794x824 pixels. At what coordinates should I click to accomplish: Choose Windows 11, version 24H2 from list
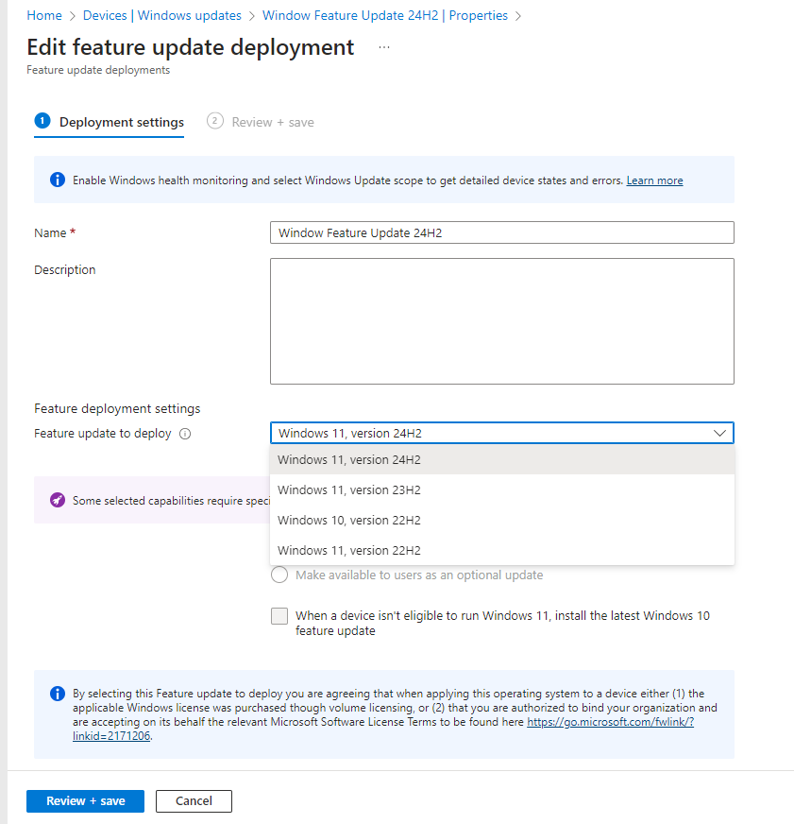tap(502, 460)
